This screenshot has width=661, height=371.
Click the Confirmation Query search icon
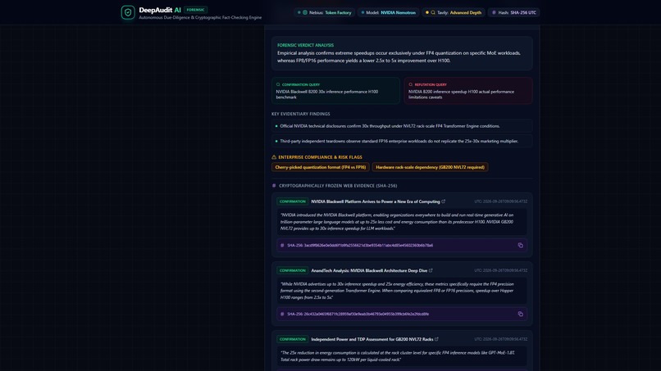[x=278, y=84]
